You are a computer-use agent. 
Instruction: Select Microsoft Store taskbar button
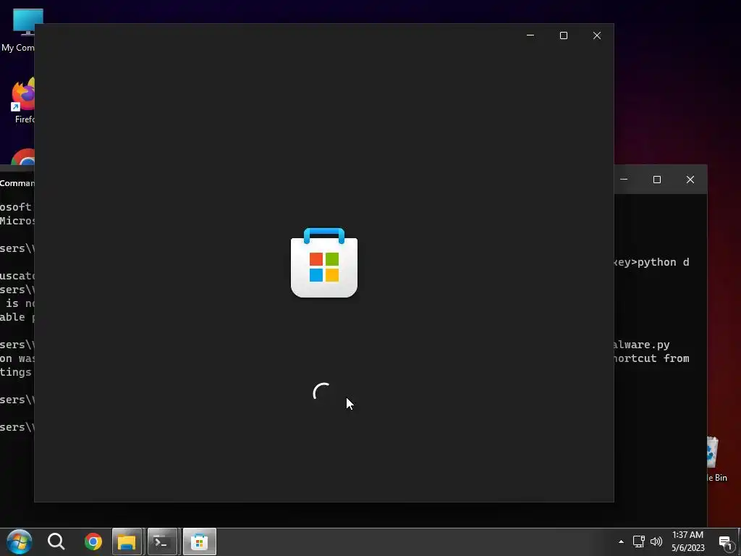pos(200,542)
